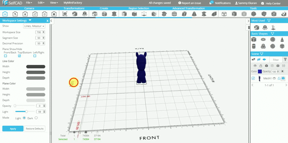Click the Bend Advanced Transformation icon
Image resolution: width=288 pixels, height=143 pixels.
tap(214, 14)
